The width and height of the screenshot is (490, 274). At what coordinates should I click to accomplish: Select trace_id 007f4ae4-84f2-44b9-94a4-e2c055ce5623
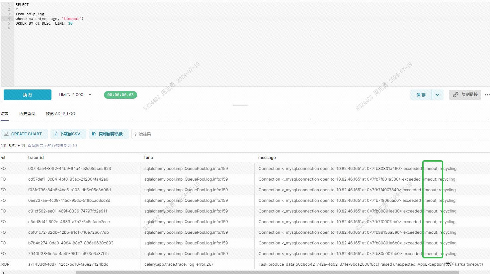[x=70, y=169]
